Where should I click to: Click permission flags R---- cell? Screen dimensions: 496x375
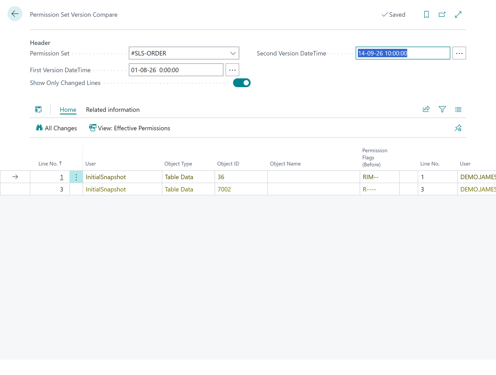379,189
